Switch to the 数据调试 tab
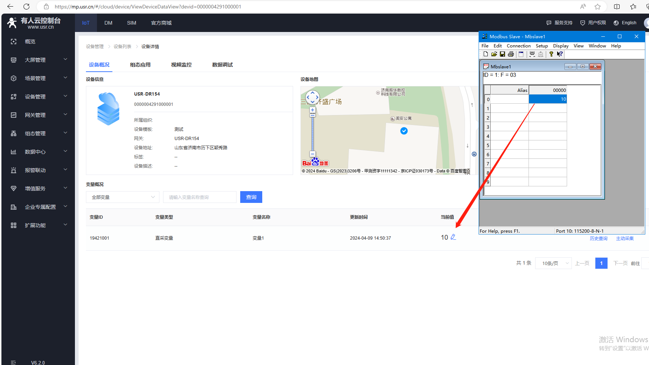The image size is (649, 365). click(x=222, y=65)
